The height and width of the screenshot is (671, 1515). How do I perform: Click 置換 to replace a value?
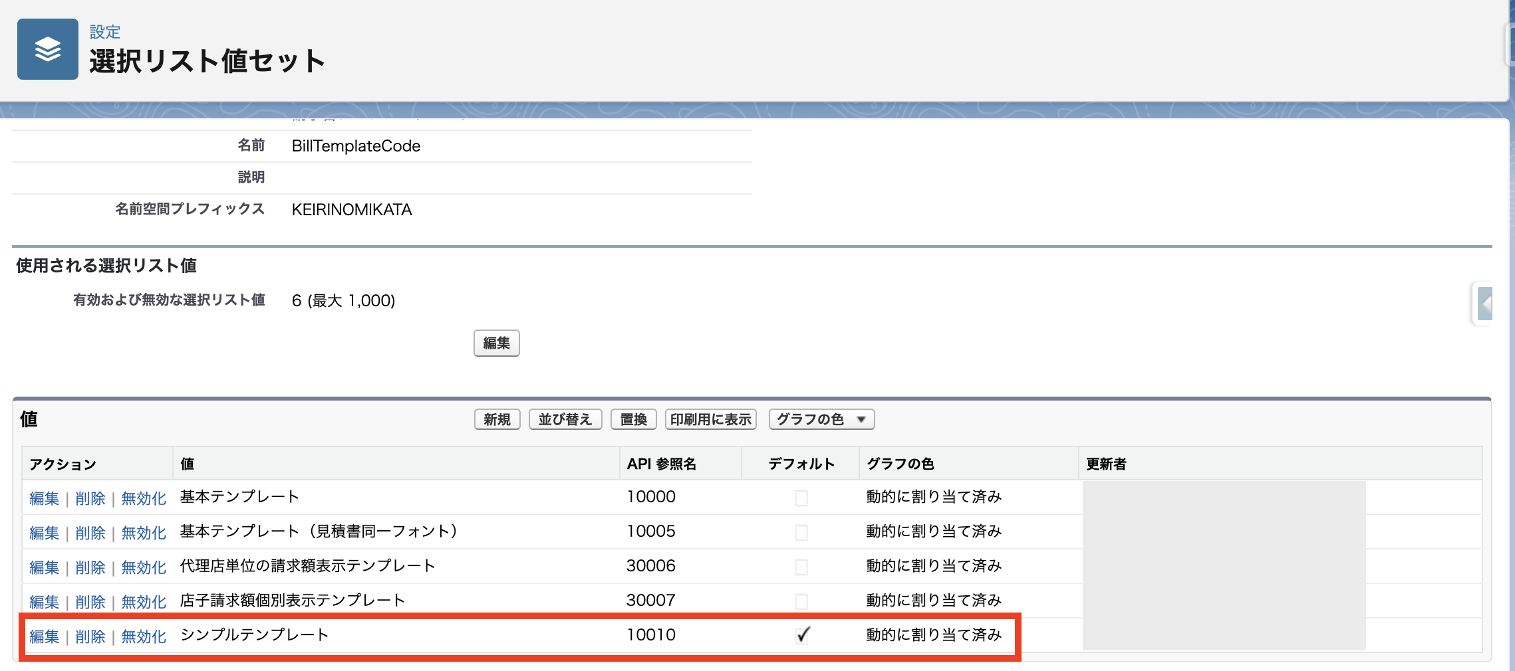(632, 419)
